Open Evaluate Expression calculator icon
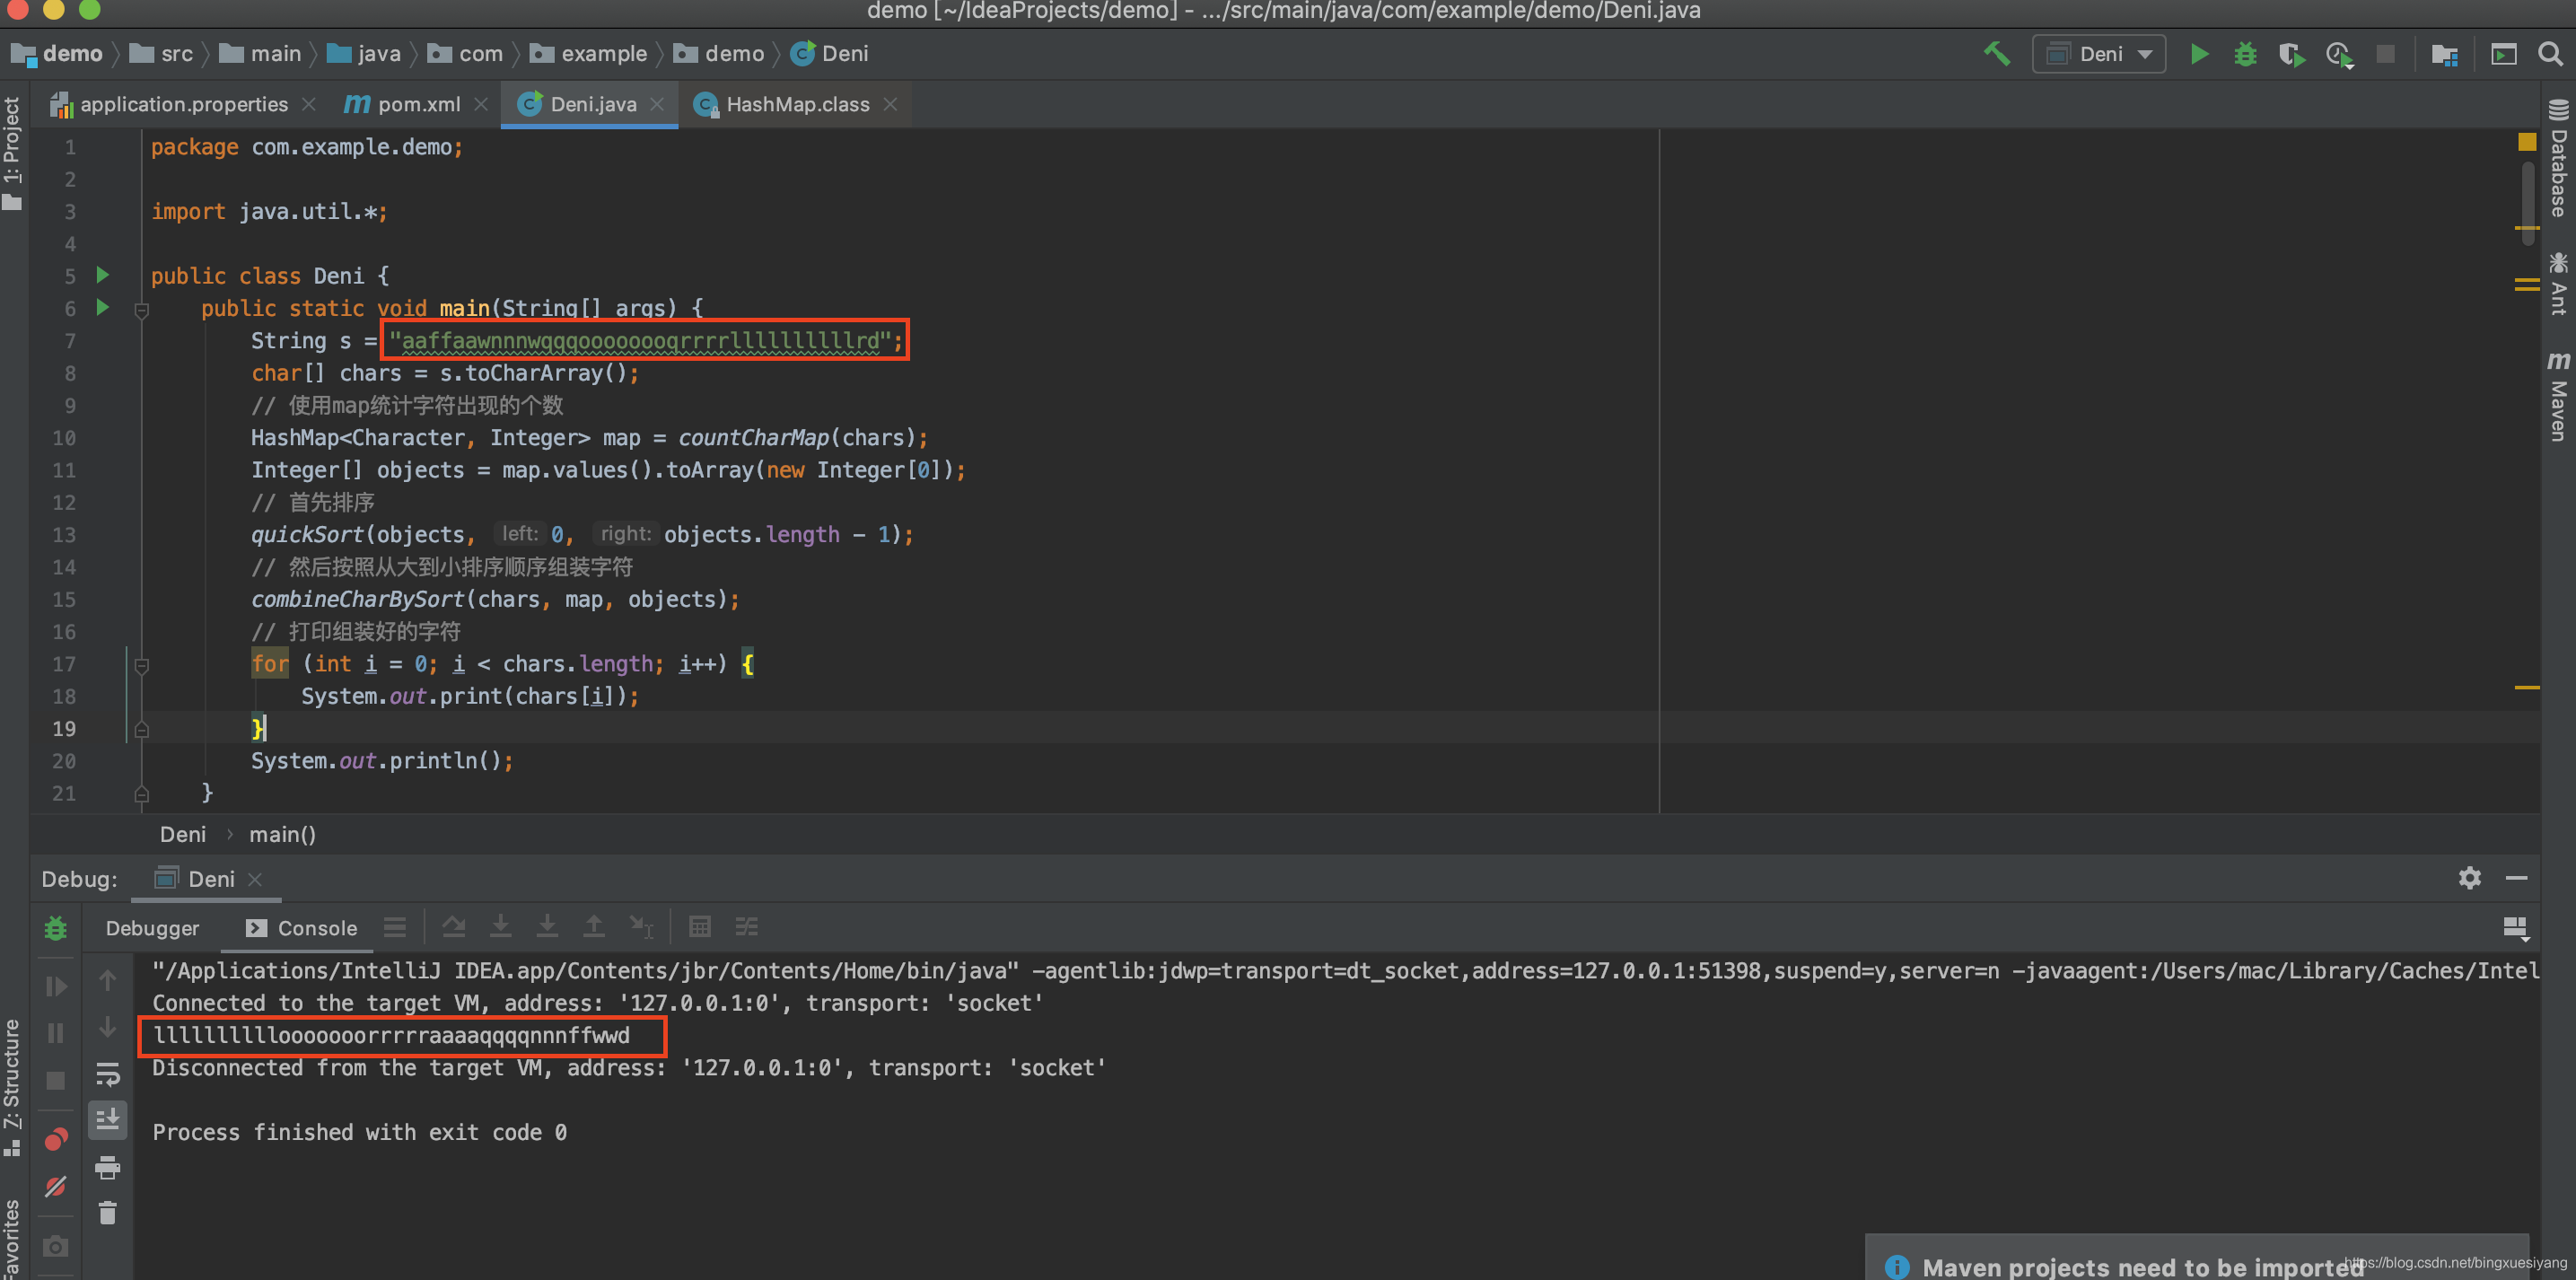 click(x=700, y=927)
